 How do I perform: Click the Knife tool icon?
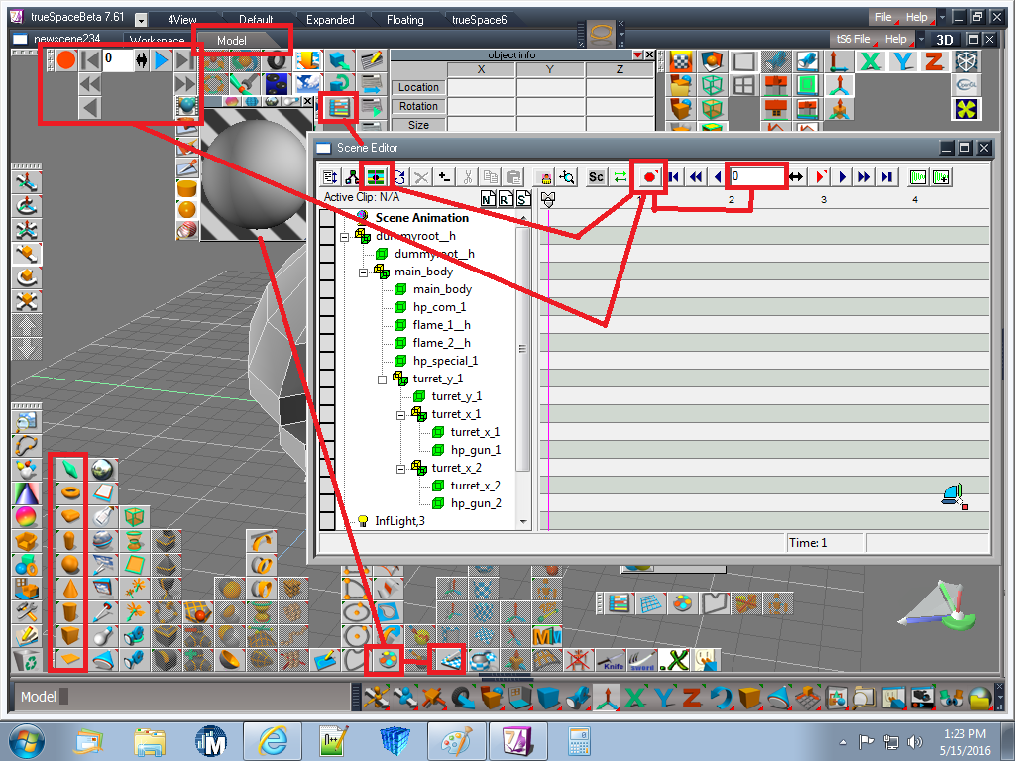pos(612,661)
